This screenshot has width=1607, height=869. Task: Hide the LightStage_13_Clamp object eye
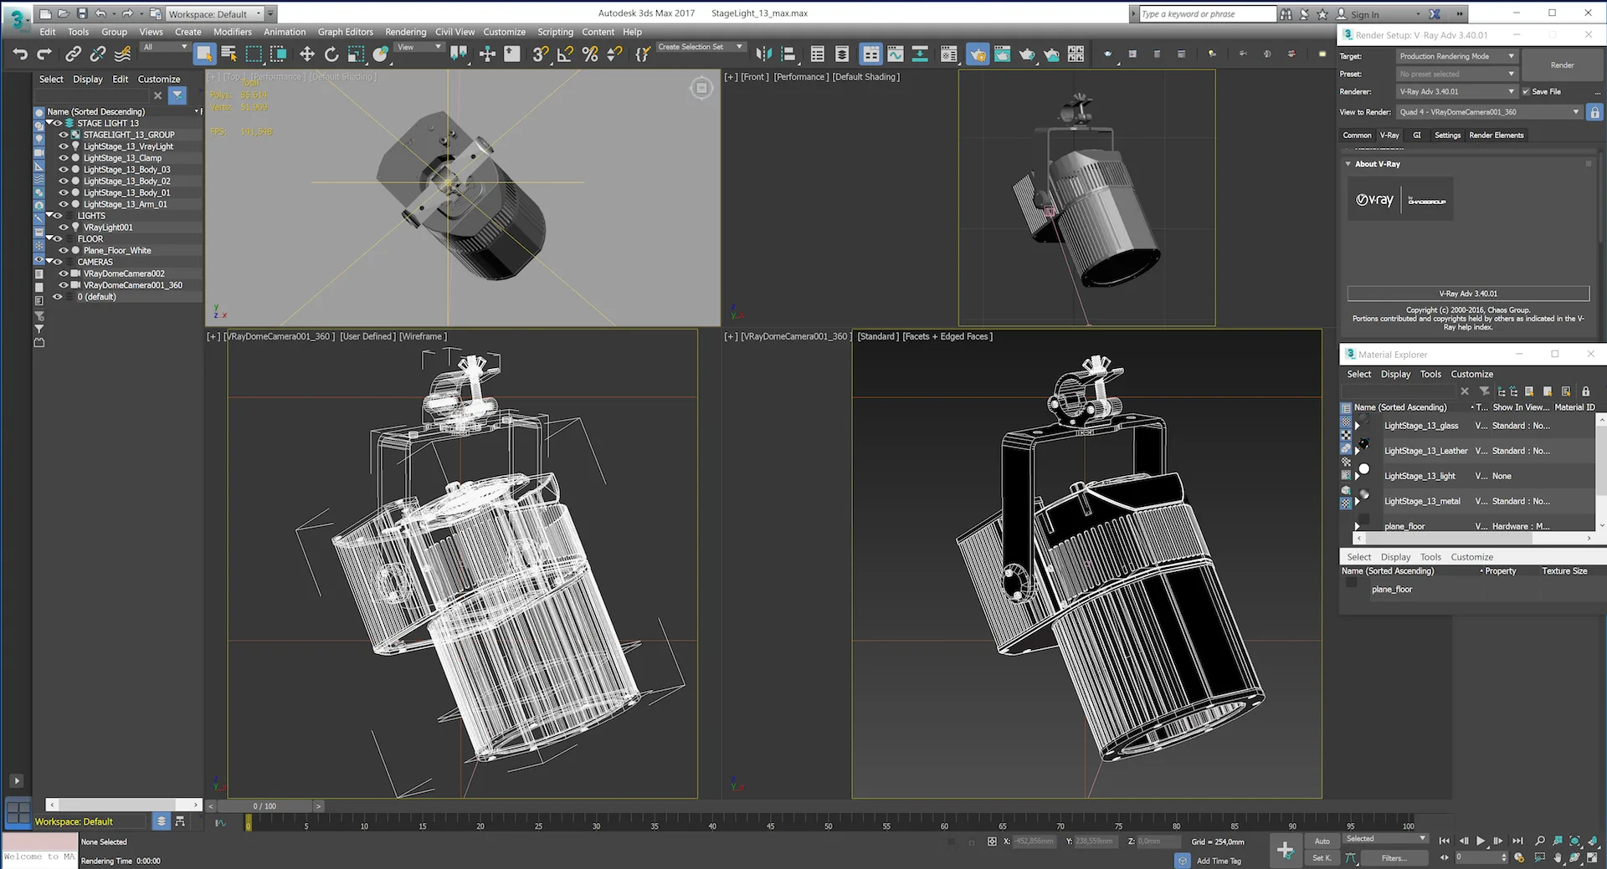[x=64, y=158]
